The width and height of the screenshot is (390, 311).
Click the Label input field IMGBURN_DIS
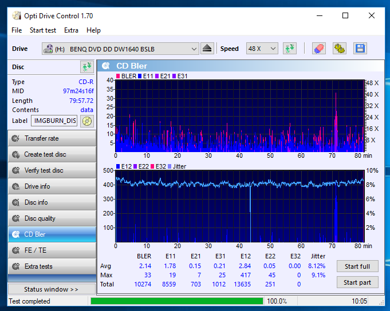pos(54,121)
